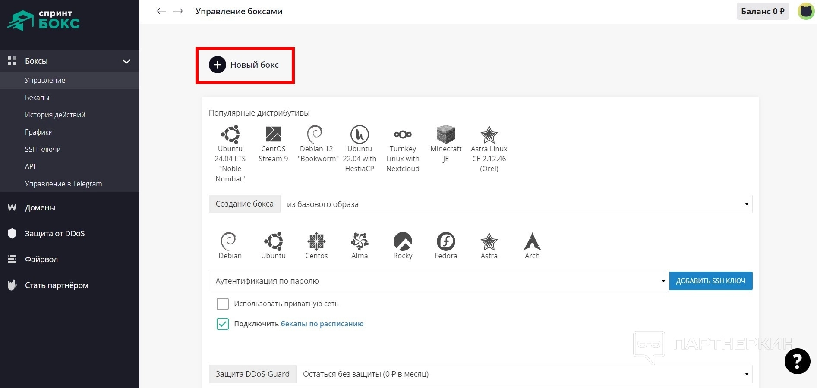Click the user avatar icon
The height and width of the screenshot is (388, 817).
pyautogui.click(x=805, y=11)
